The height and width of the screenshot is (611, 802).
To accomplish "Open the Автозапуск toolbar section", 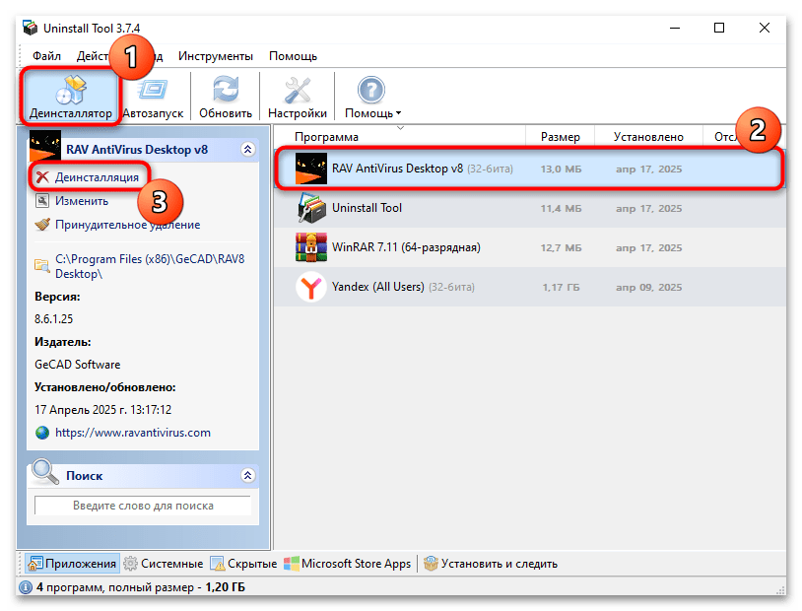I will coord(153,98).
